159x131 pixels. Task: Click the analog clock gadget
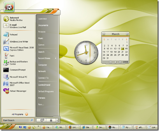tap(86, 53)
